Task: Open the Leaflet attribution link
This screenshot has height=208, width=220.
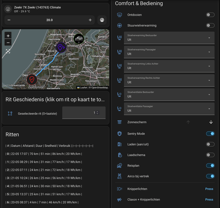Action: click(82, 87)
